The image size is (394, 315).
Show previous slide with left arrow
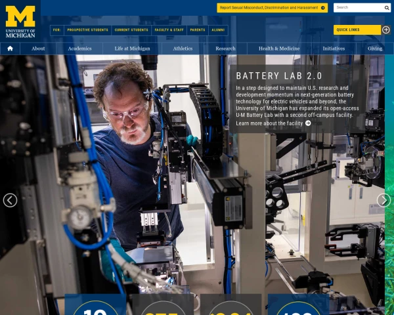pyautogui.click(x=10, y=200)
